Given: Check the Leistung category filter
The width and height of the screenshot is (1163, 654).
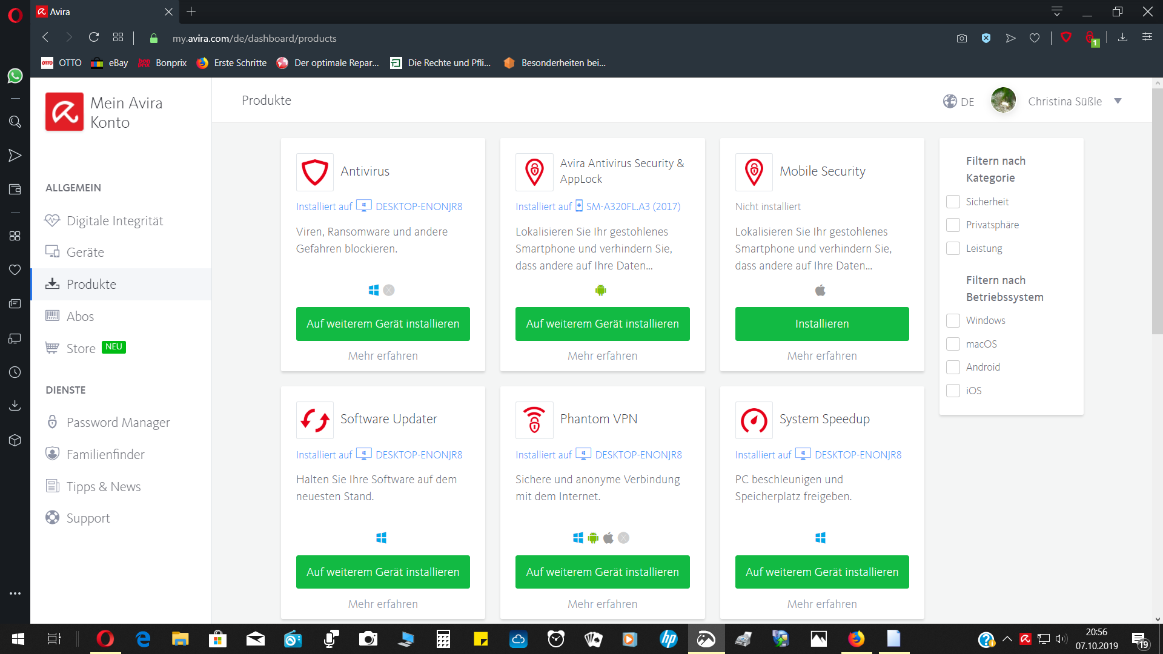Looking at the screenshot, I should tap(953, 248).
